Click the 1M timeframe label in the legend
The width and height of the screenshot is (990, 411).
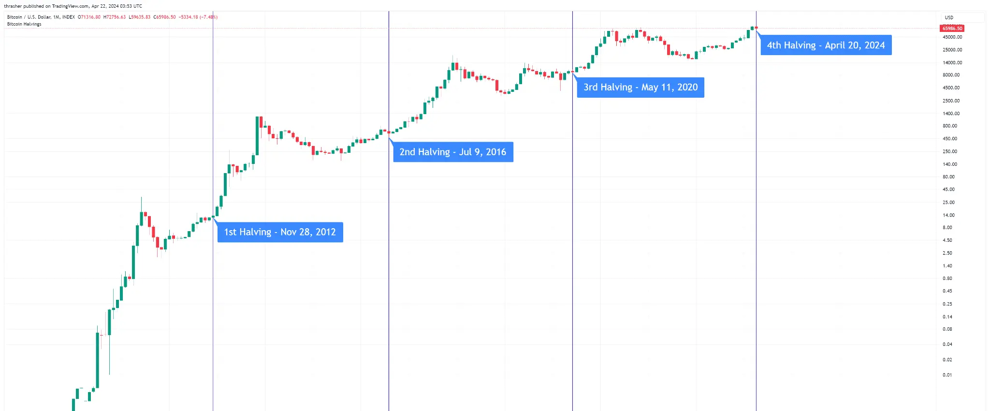(57, 17)
